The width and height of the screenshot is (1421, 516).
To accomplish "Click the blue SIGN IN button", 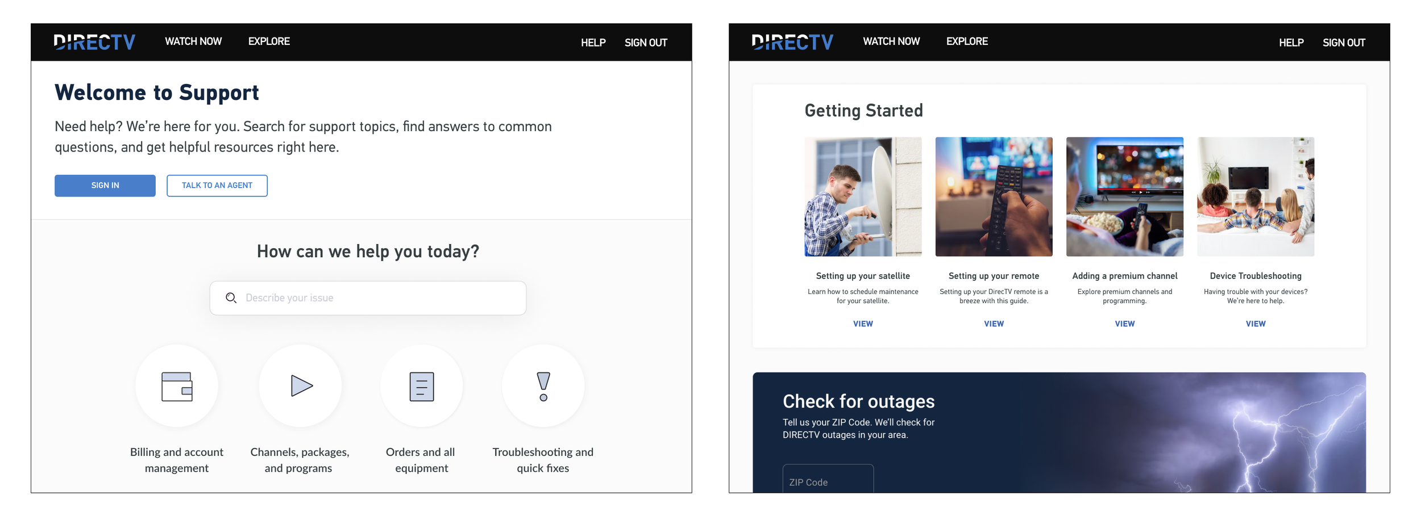I will click(x=105, y=186).
